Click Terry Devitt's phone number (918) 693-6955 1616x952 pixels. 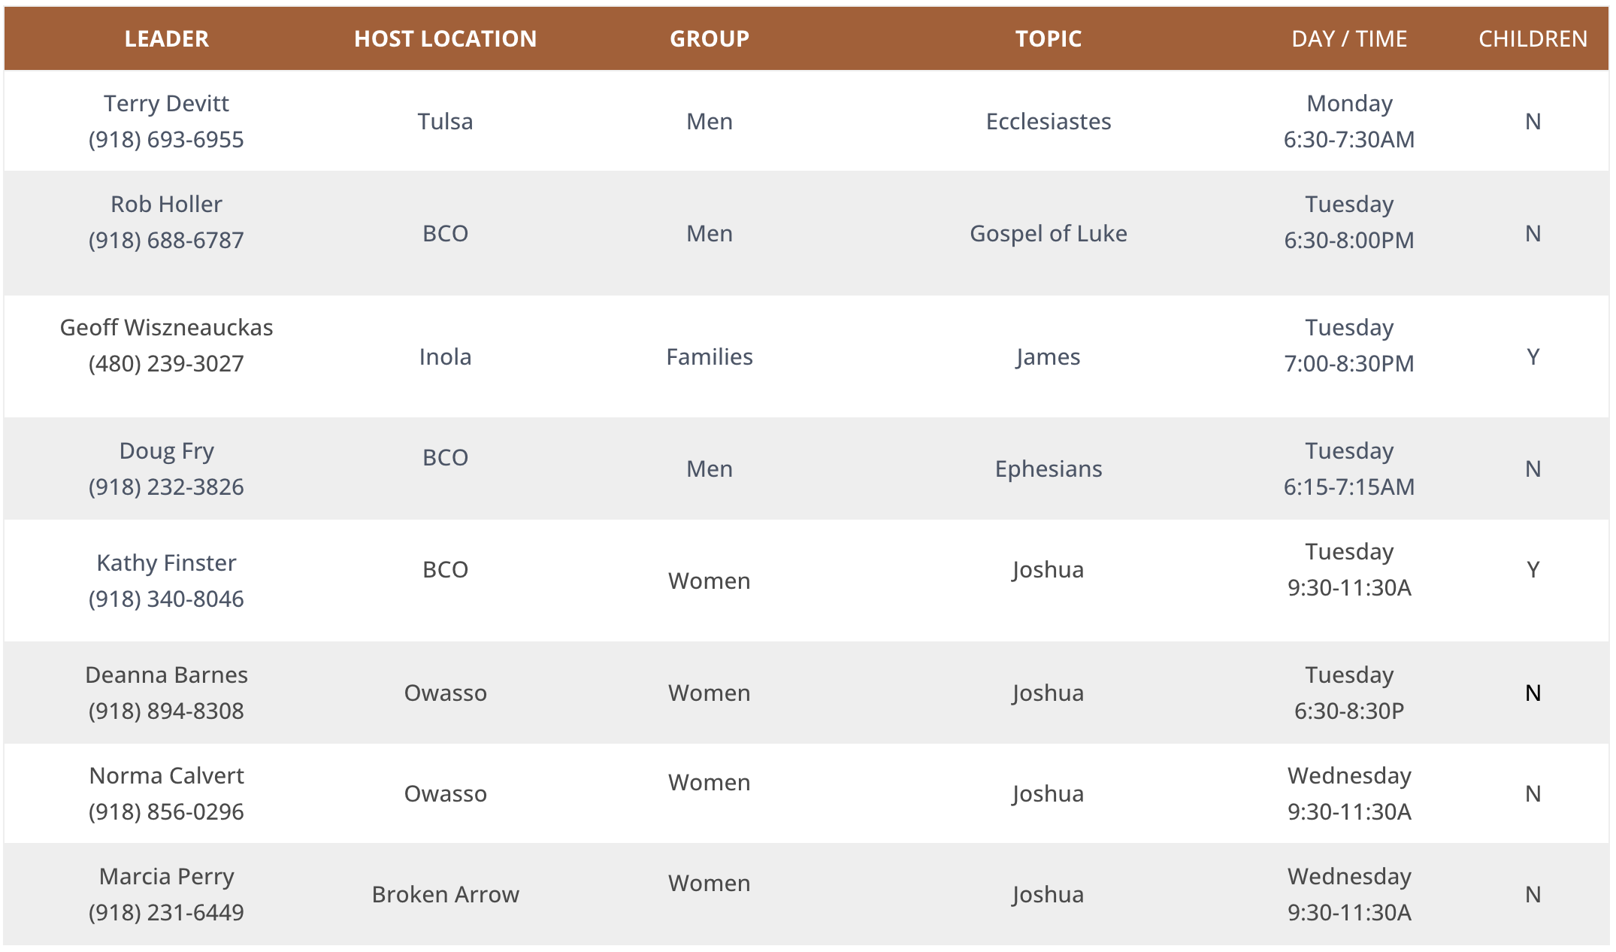[x=166, y=139]
